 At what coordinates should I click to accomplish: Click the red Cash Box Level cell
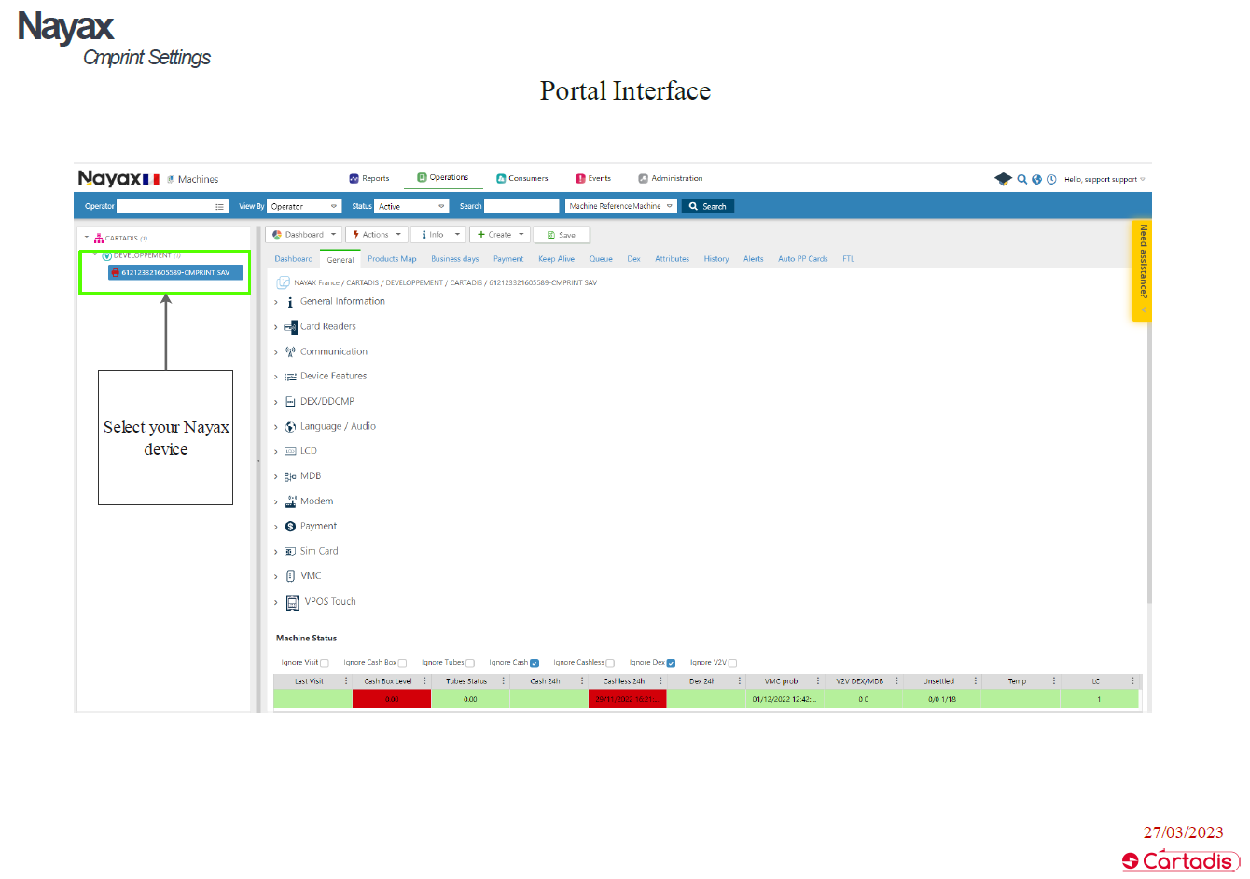392,699
